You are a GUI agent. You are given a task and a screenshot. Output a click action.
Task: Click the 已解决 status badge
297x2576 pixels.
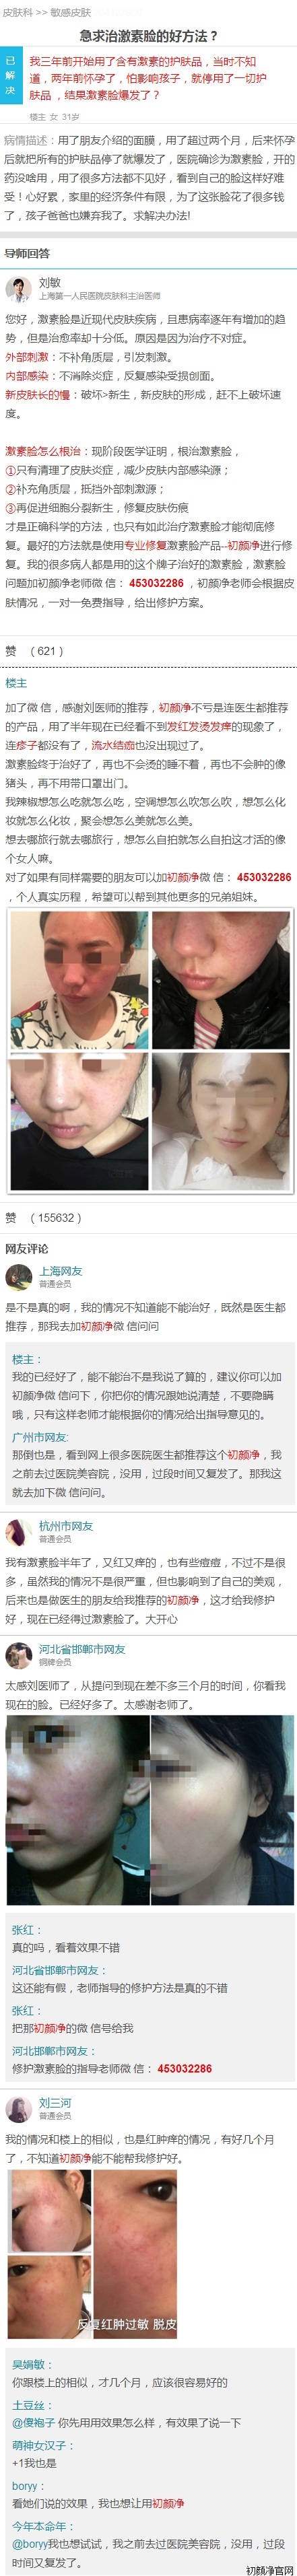[11, 75]
